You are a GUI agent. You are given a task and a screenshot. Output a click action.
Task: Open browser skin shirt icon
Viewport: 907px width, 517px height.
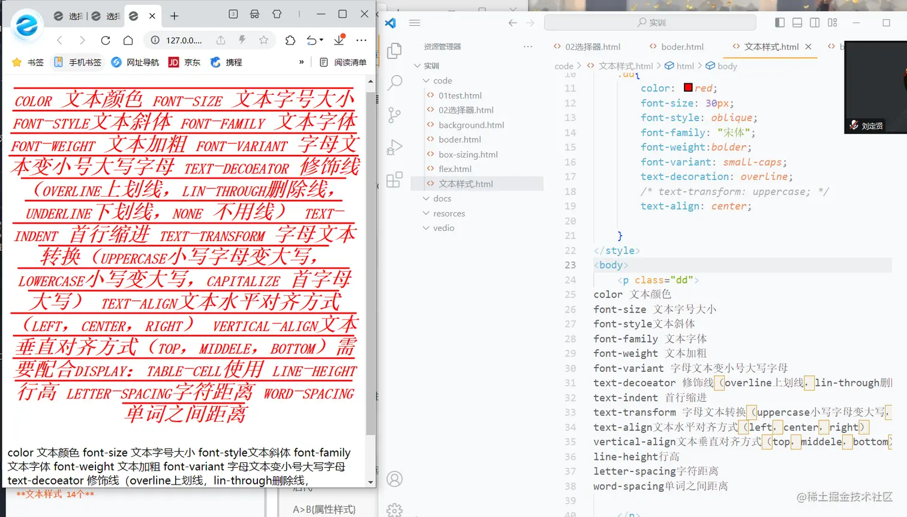(x=277, y=14)
